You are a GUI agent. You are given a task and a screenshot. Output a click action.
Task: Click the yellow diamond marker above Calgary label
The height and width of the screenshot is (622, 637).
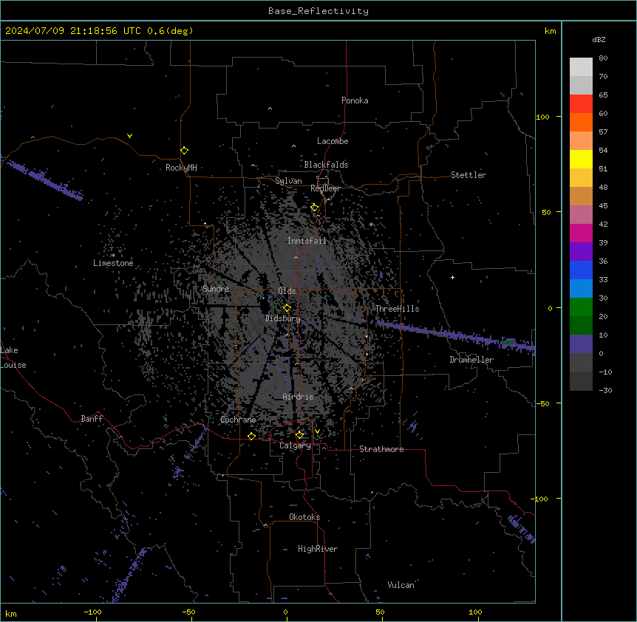click(x=299, y=435)
